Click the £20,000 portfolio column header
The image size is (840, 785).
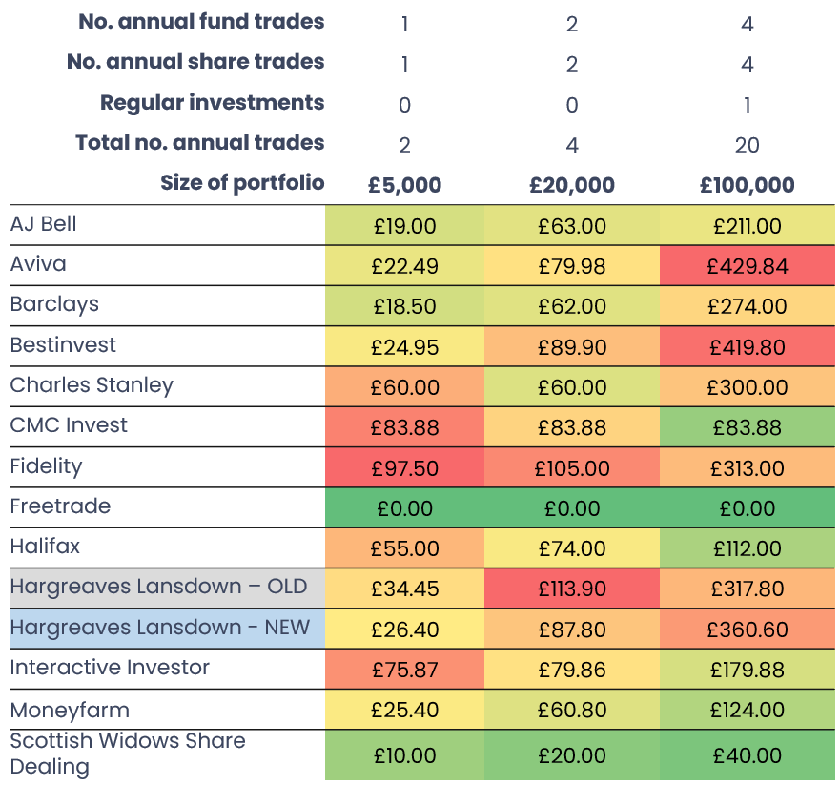pos(571,185)
